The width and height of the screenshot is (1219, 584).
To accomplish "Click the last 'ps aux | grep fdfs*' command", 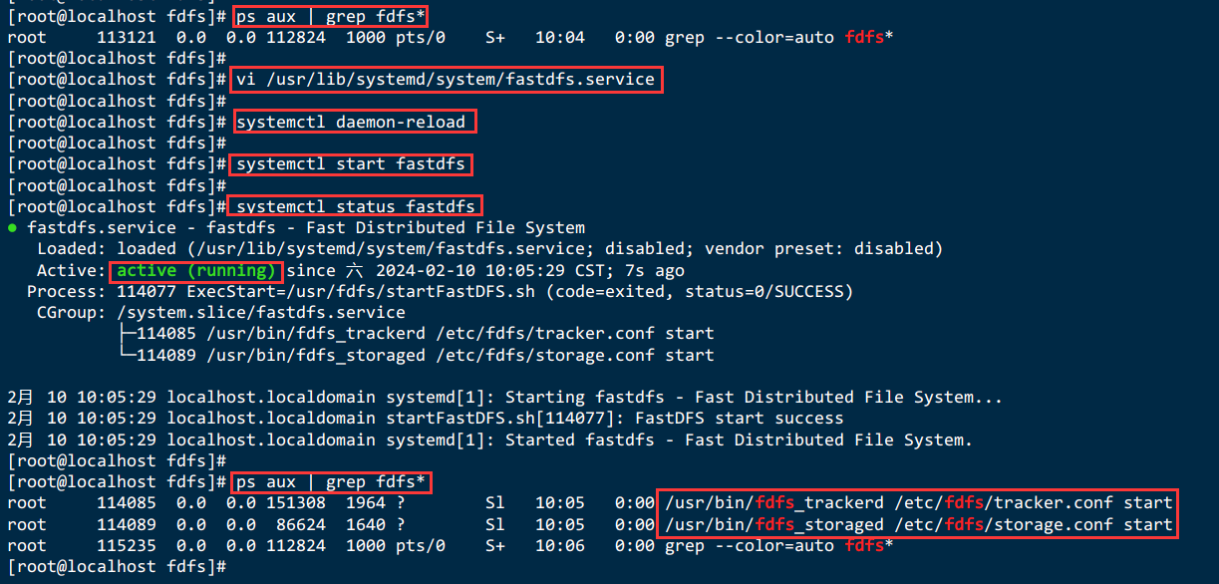I will coord(331,482).
